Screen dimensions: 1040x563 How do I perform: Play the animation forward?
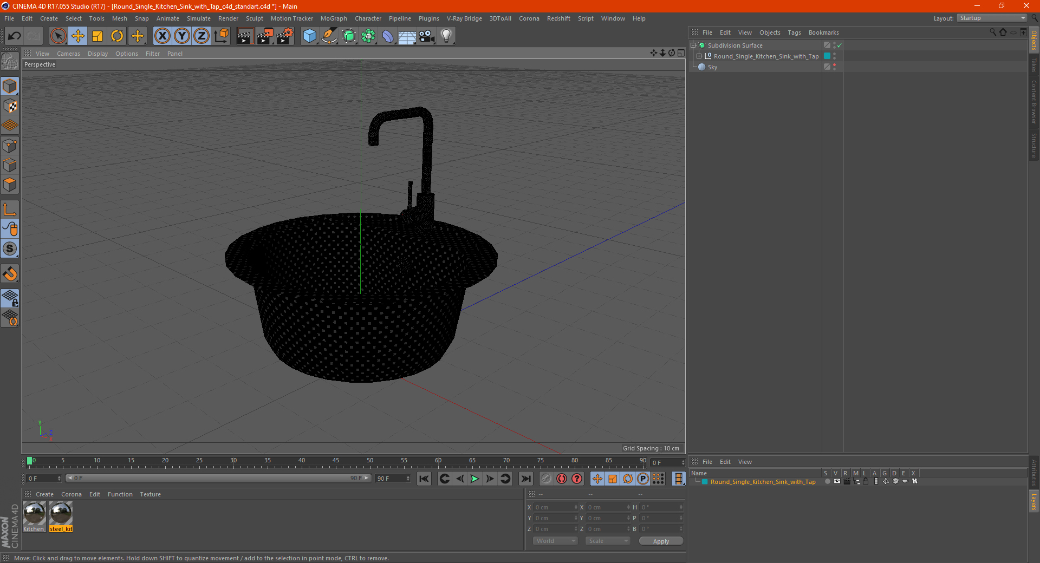click(474, 479)
